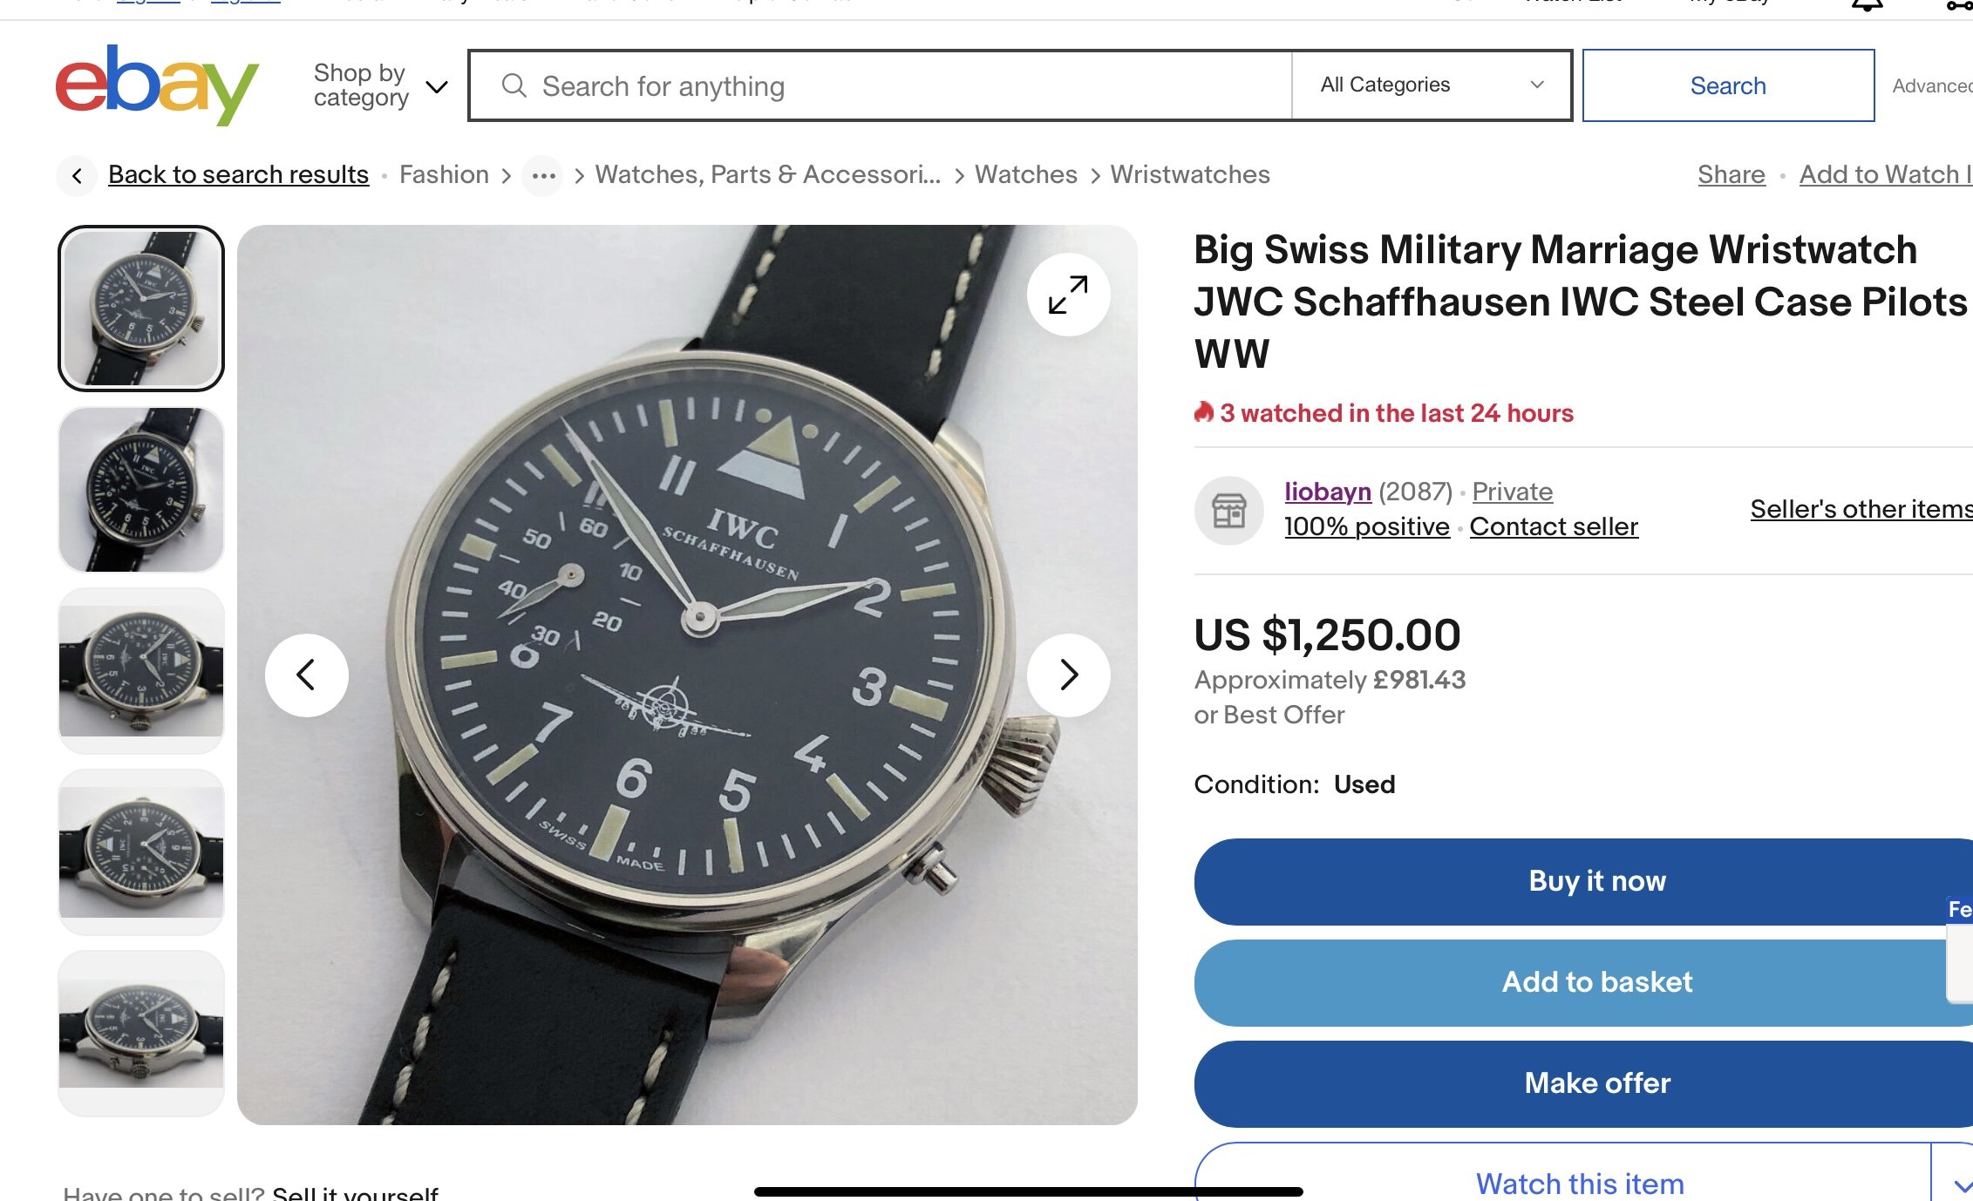Image resolution: width=1973 pixels, height=1201 pixels.
Task: Click the back arrow beside search results
Action: click(x=78, y=176)
